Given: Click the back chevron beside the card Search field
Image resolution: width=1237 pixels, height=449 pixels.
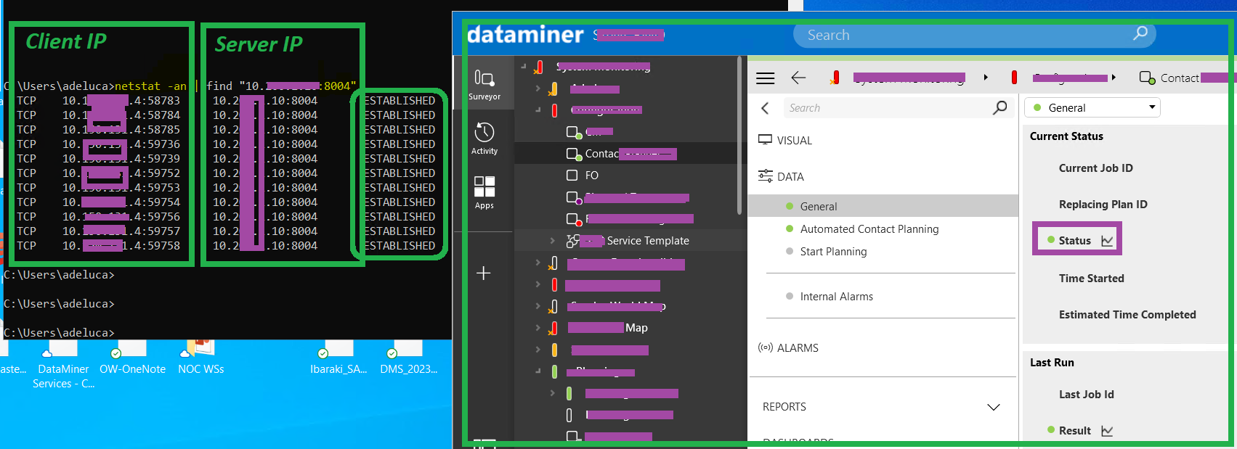Looking at the screenshot, I should coord(765,108).
